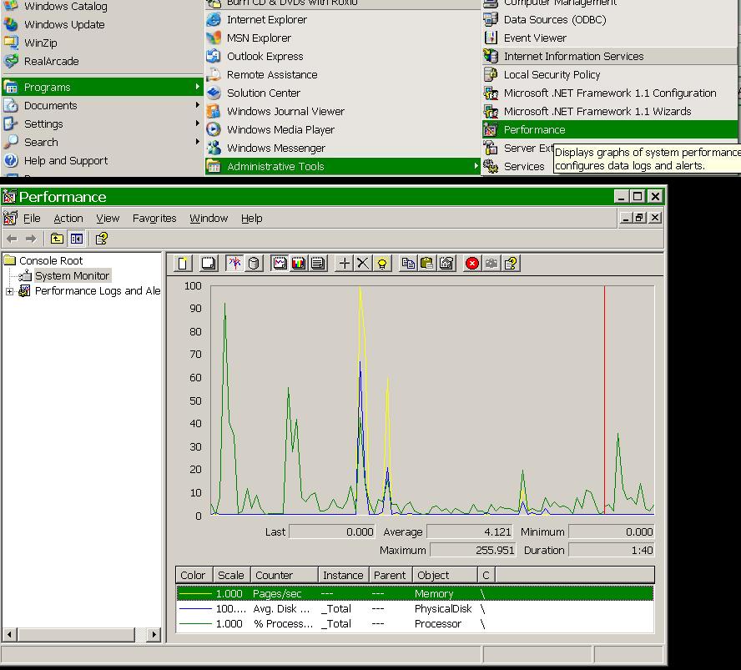
Task: Select Performance Logs and Alerts tree item
Action: pyautogui.click(x=98, y=291)
